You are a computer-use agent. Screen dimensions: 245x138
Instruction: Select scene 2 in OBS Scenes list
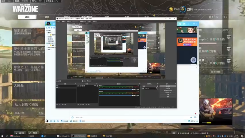click(x=66, y=88)
